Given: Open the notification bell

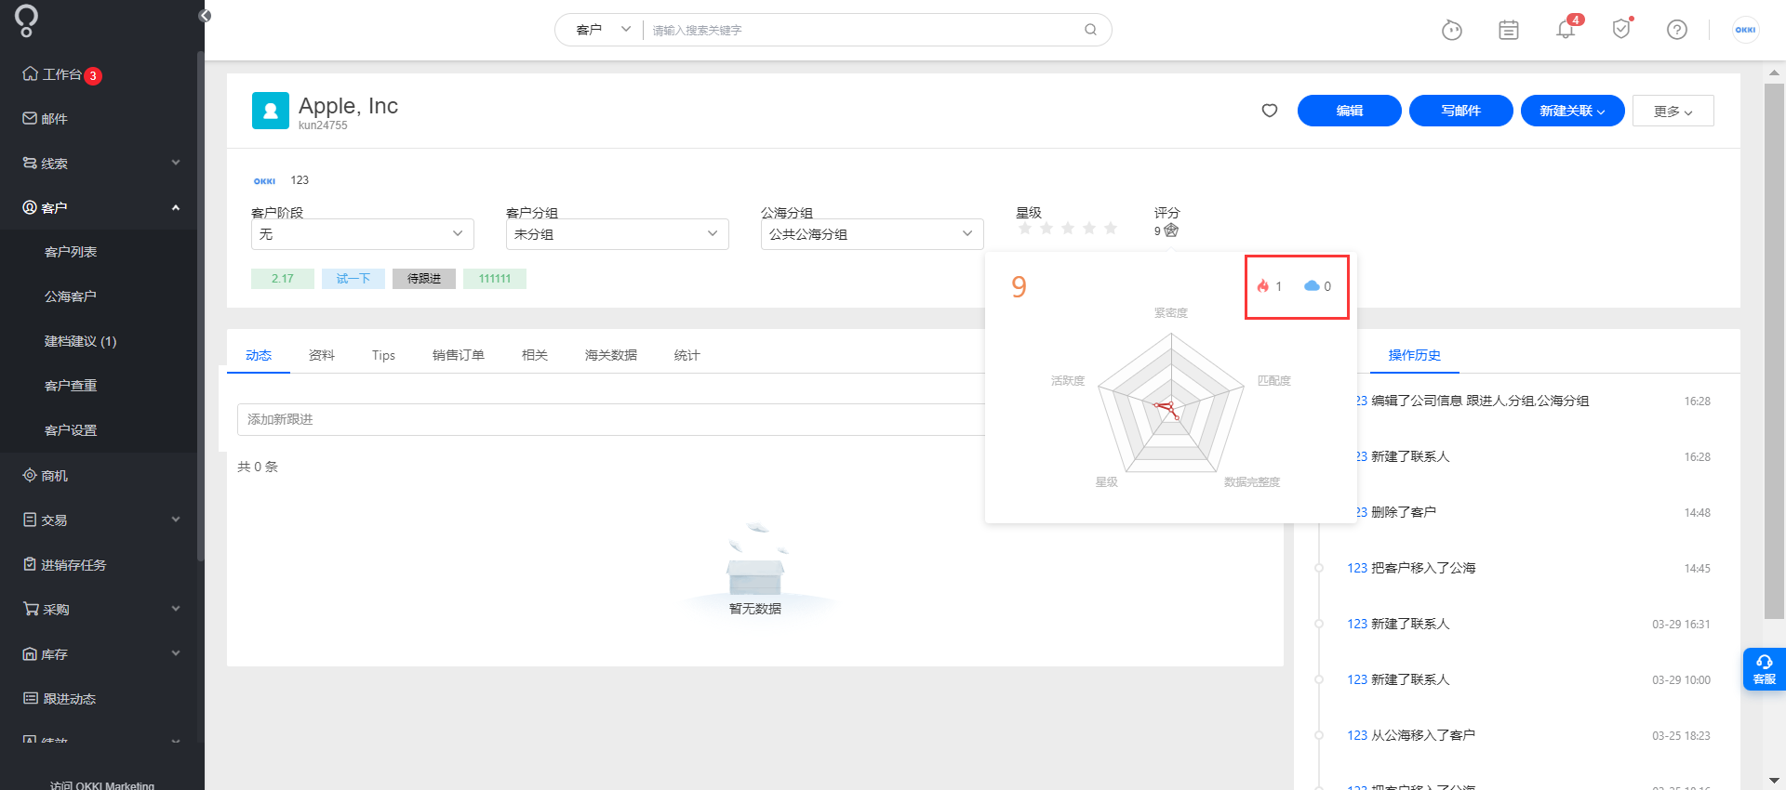Looking at the screenshot, I should tap(1566, 30).
